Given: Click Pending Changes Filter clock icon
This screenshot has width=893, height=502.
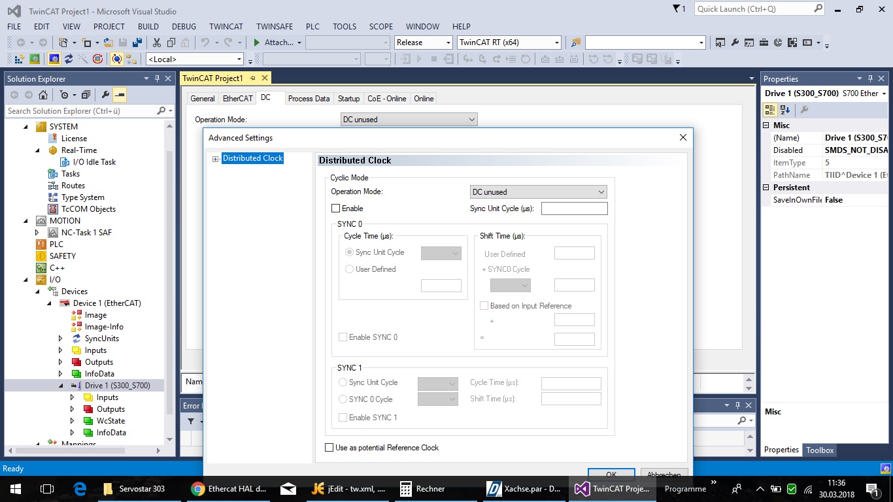Looking at the screenshot, I should [64, 95].
